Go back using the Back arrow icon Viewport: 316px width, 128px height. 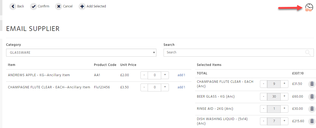tap(13, 6)
